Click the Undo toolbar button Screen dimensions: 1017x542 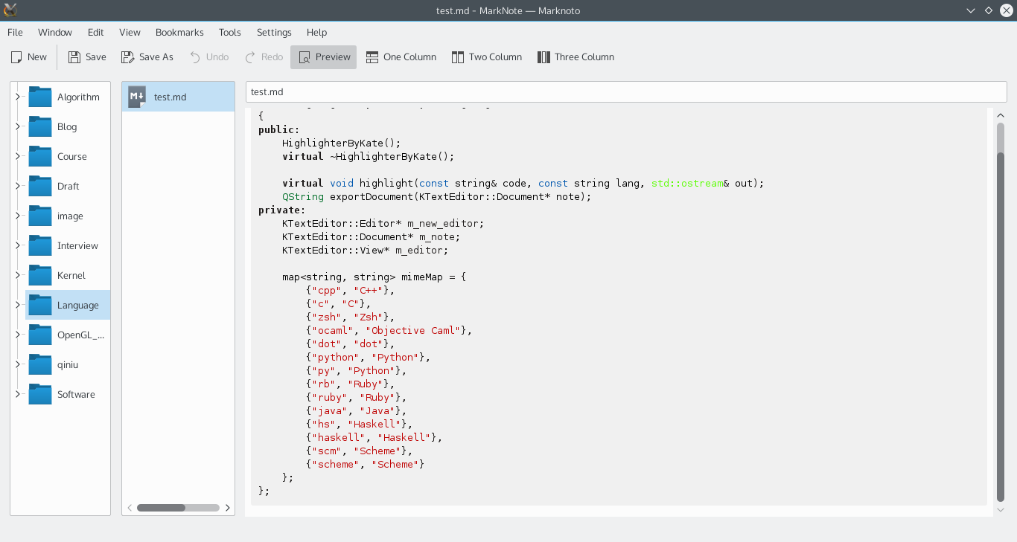(209, 57)
